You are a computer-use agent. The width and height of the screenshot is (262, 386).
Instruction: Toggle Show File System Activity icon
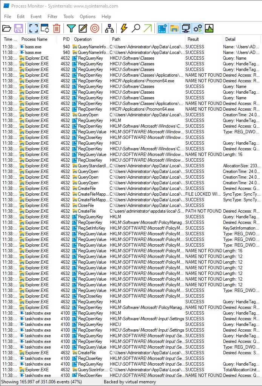[174, 28]
